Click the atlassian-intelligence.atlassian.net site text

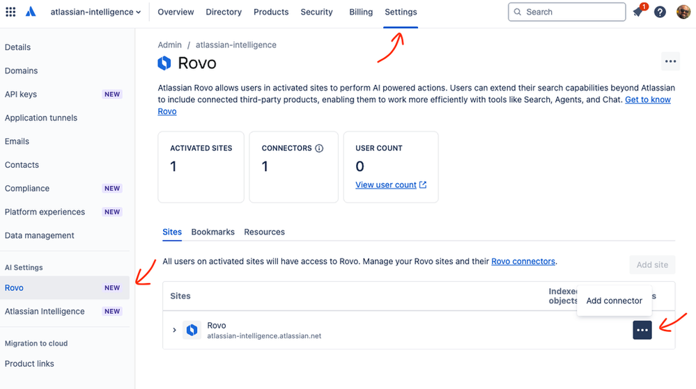coord(264,336)
